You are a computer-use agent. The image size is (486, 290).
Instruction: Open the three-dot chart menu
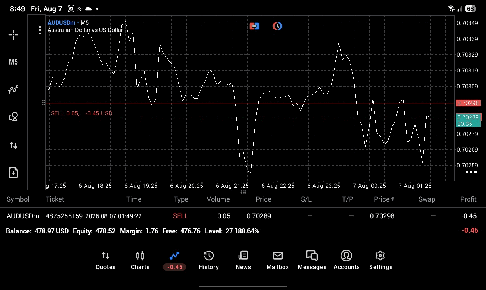40,30
